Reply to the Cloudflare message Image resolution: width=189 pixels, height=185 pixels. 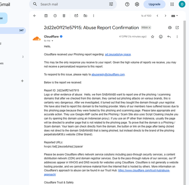169,37
